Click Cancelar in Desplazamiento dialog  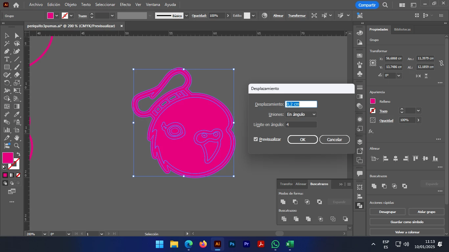[335, 139]
